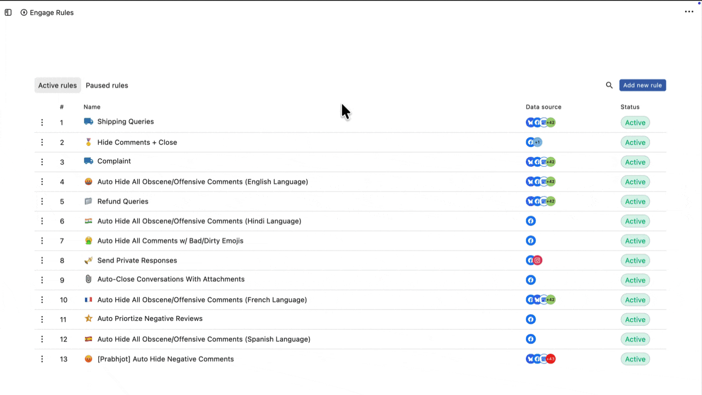Toggle the Active status of Refund Queries
702x395 pixels.
[x=635, y=201]
